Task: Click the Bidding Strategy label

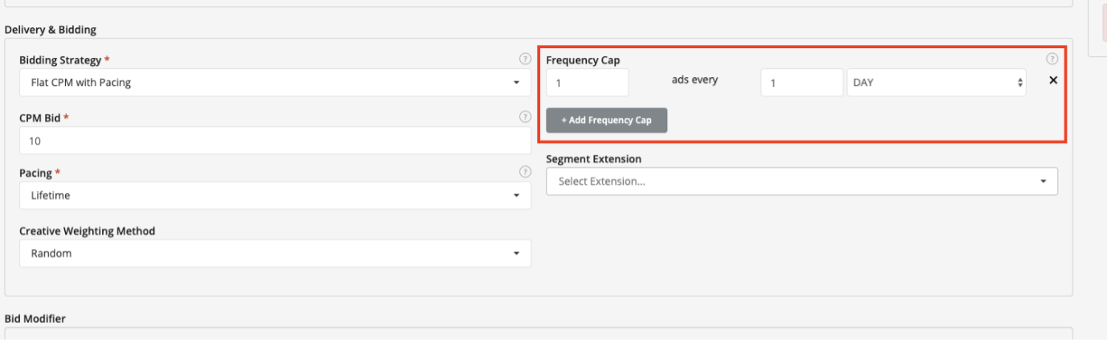Action: 60,60
